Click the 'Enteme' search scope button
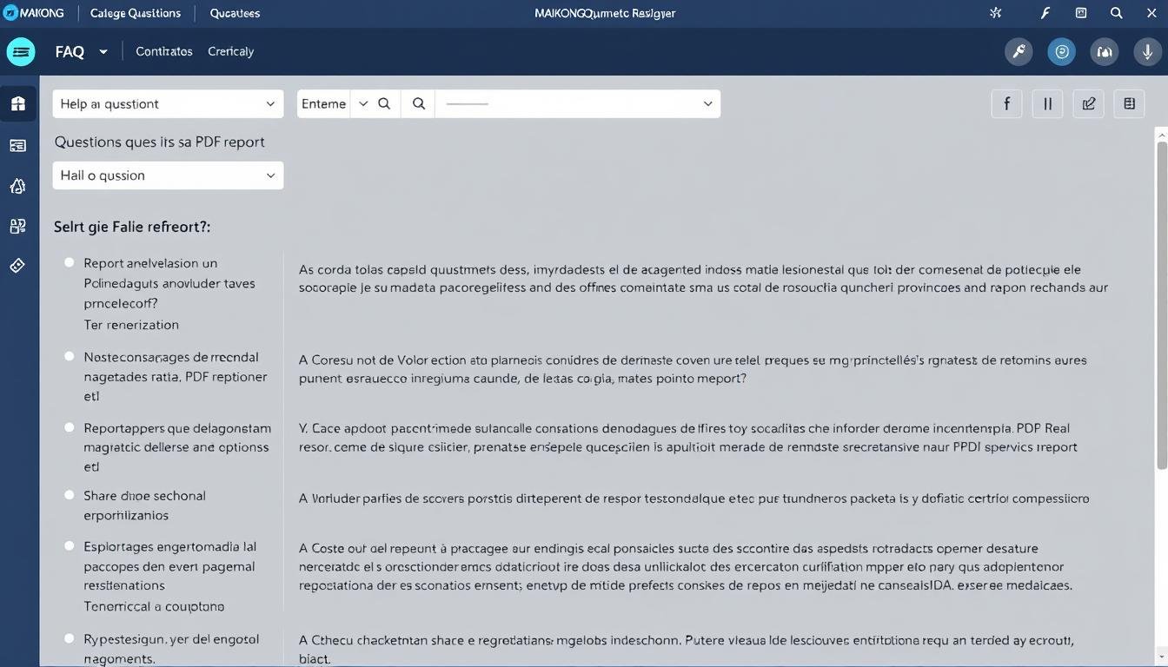 pyautogui.click(x=323, y=104)
